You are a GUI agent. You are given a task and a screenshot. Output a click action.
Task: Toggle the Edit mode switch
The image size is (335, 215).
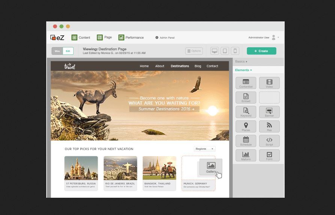68,51
